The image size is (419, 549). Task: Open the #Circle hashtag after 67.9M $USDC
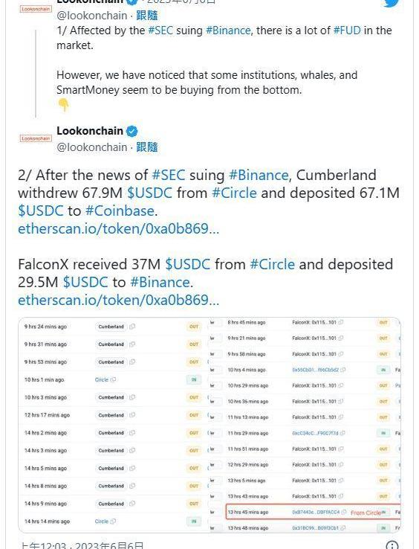tap(234, 193)
